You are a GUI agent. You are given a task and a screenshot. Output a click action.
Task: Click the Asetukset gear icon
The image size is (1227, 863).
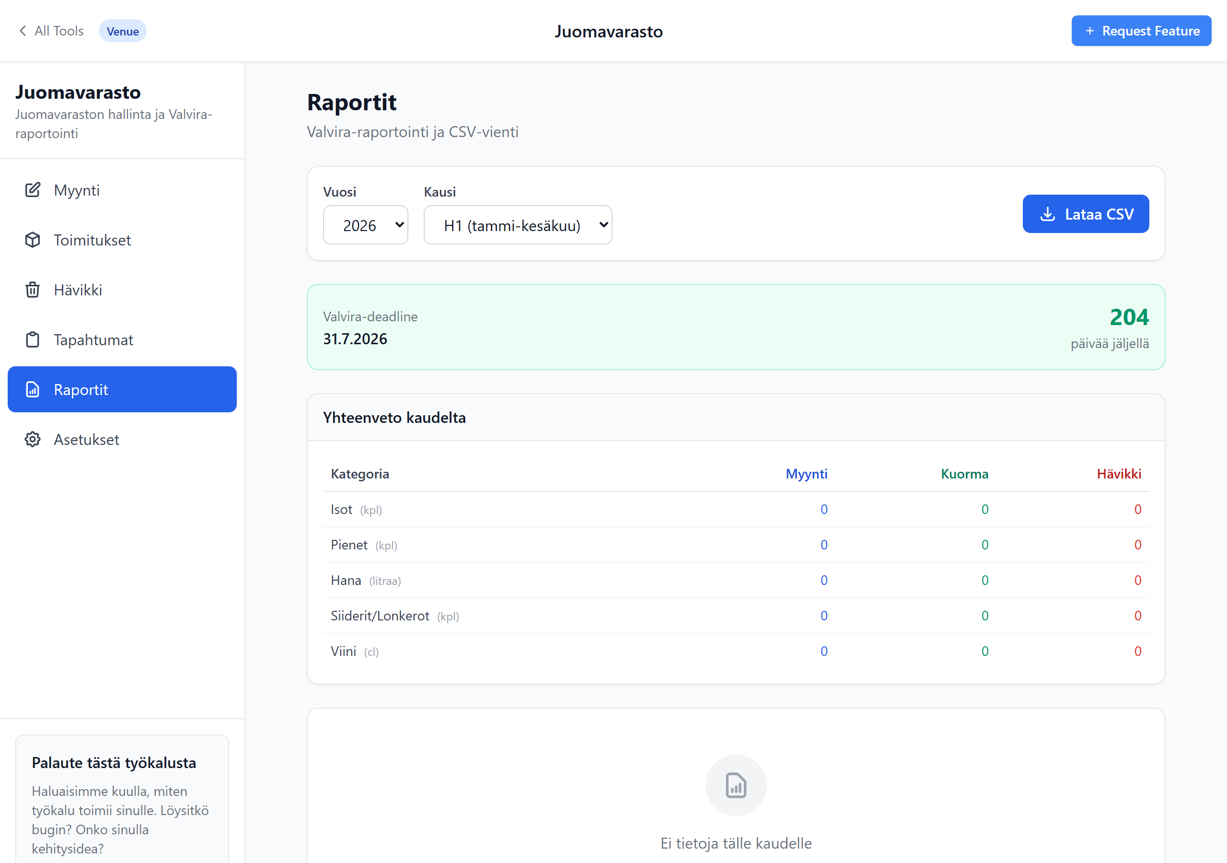[x=33, y=440]
